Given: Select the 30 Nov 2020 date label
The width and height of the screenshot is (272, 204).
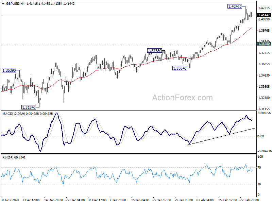Looking at the screenshot, I should [x=10, y=200].
